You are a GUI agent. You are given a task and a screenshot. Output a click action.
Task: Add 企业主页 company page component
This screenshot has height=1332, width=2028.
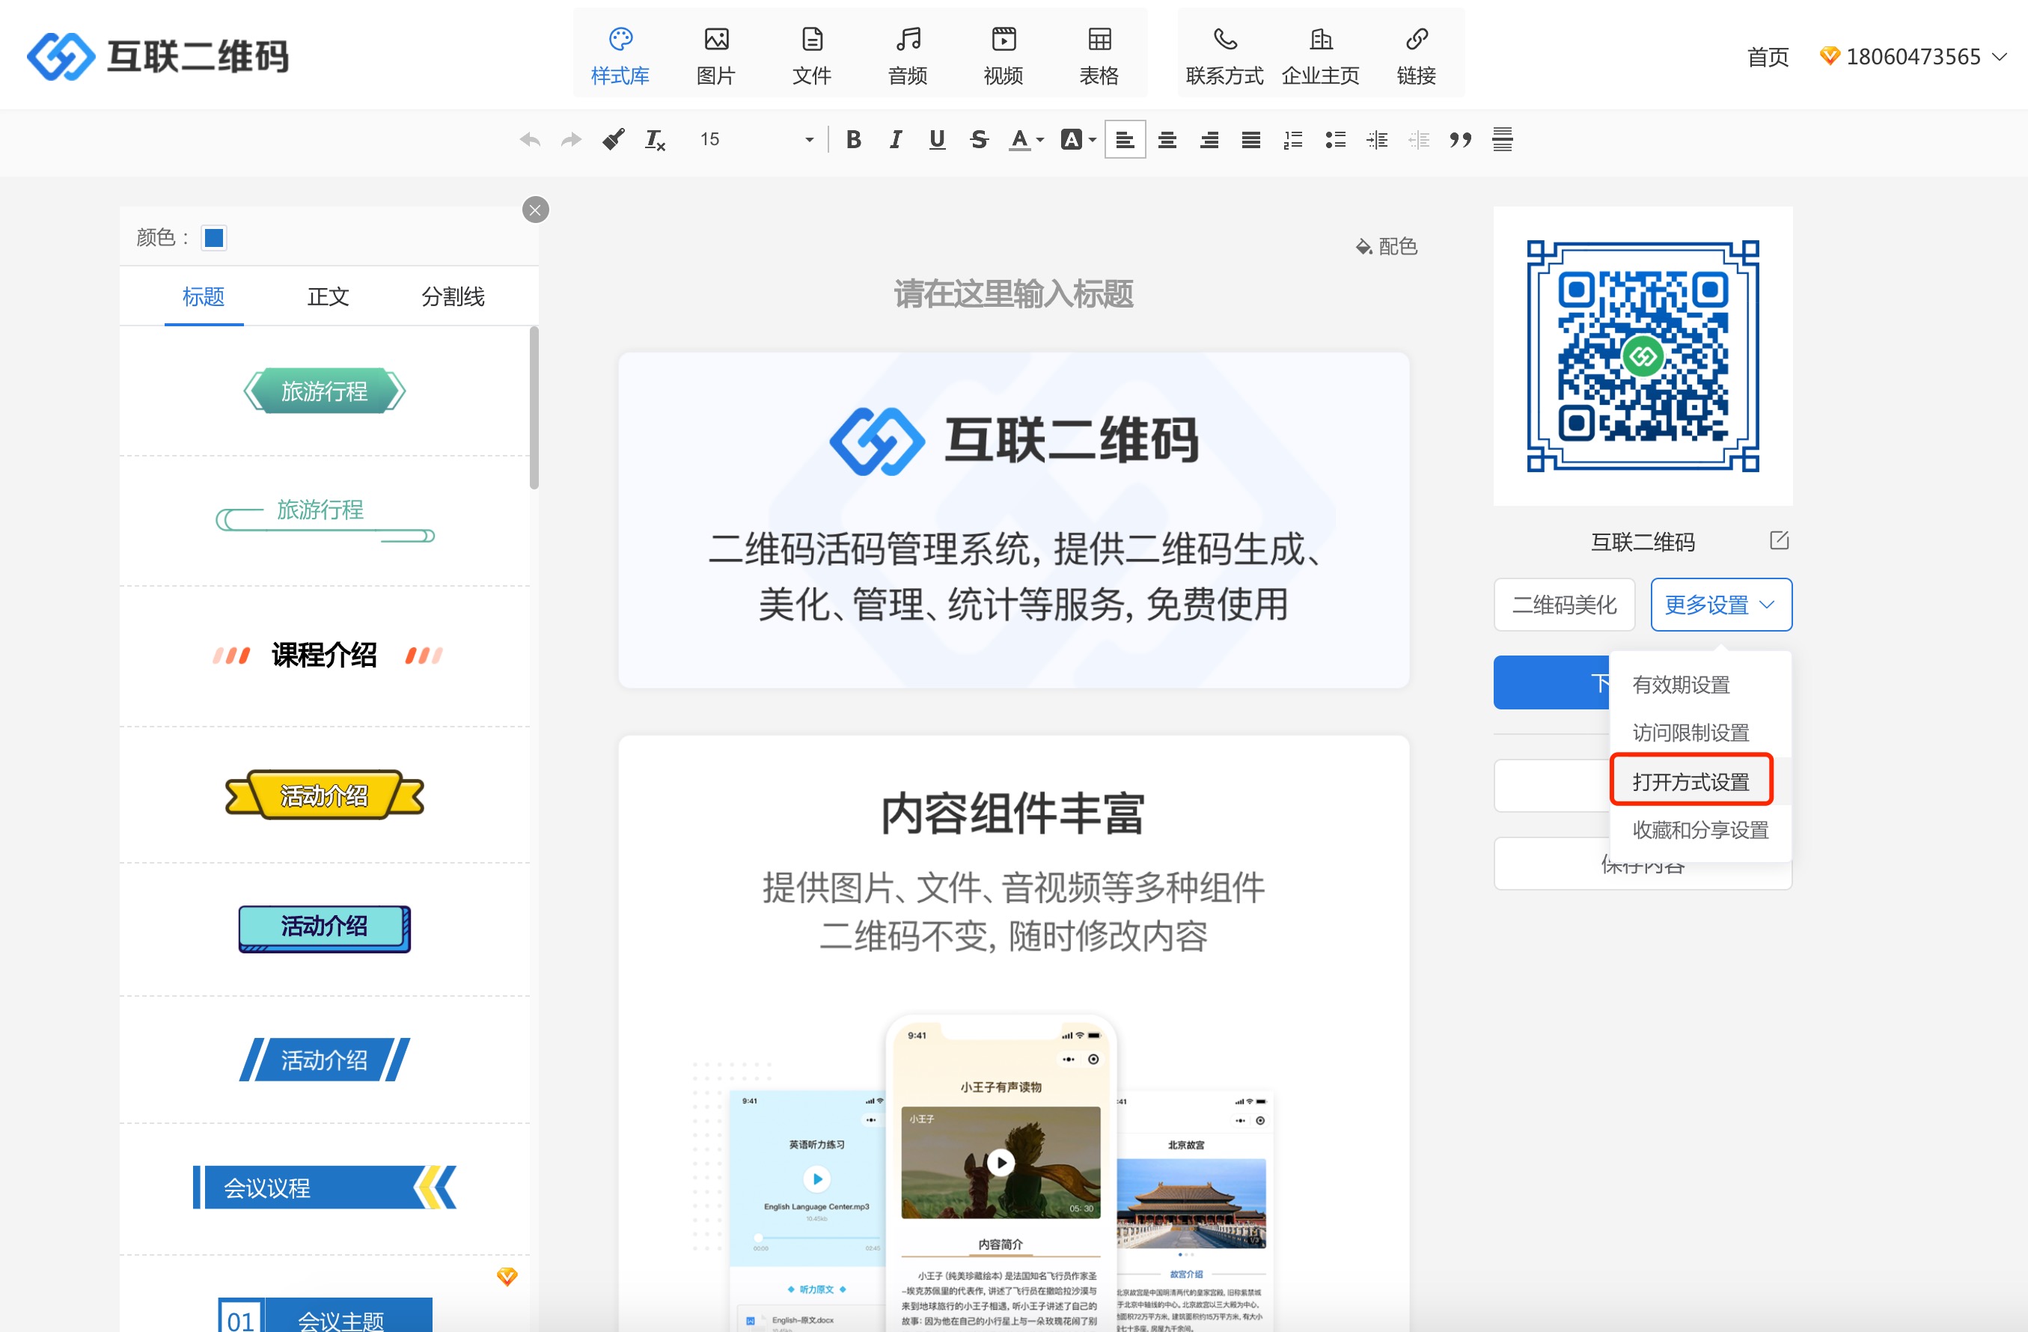(1321, 56)
